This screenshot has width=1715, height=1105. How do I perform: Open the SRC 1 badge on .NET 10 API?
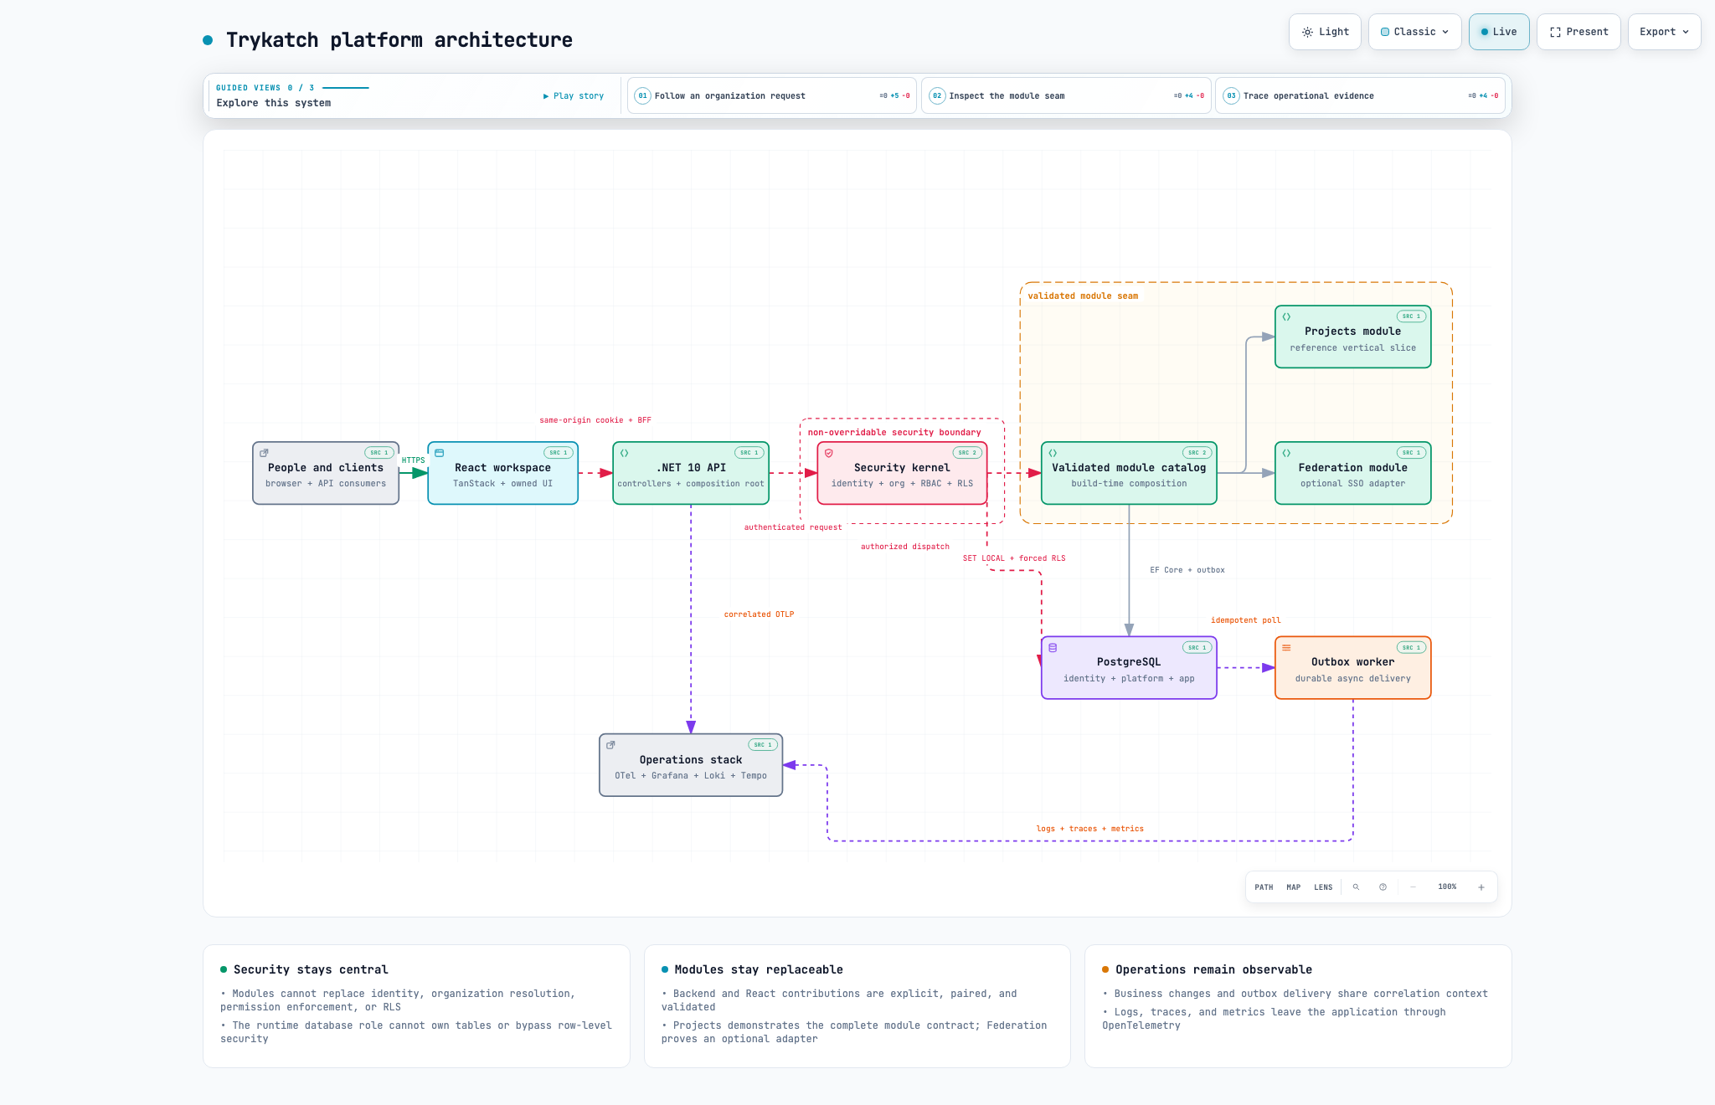click(749, 453)
